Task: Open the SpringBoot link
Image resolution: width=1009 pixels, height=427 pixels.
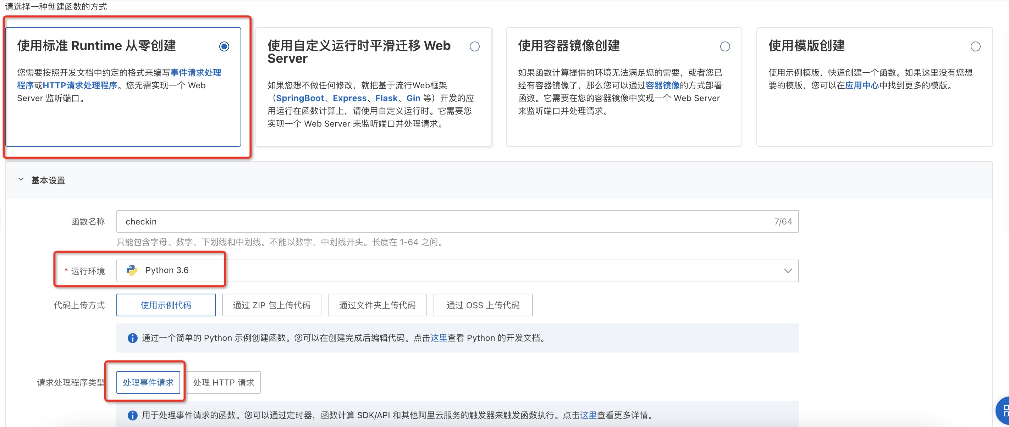Action: pyautogui.click(x=300, y=98)
